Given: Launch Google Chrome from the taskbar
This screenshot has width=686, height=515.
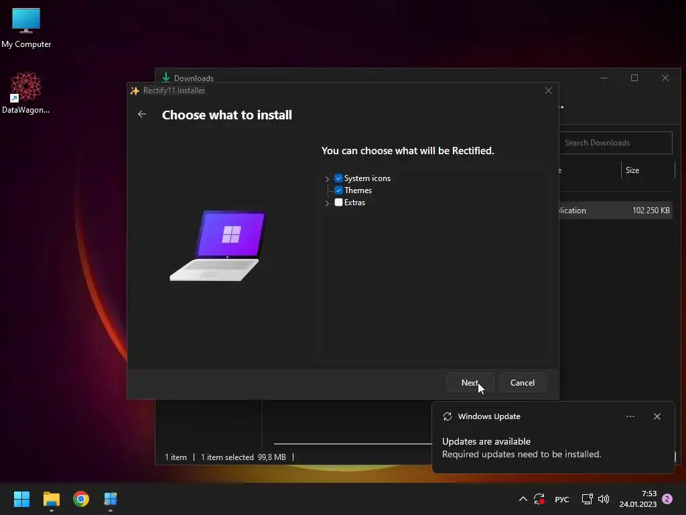Looking at the screenshot, I should (x=81, y=499).
